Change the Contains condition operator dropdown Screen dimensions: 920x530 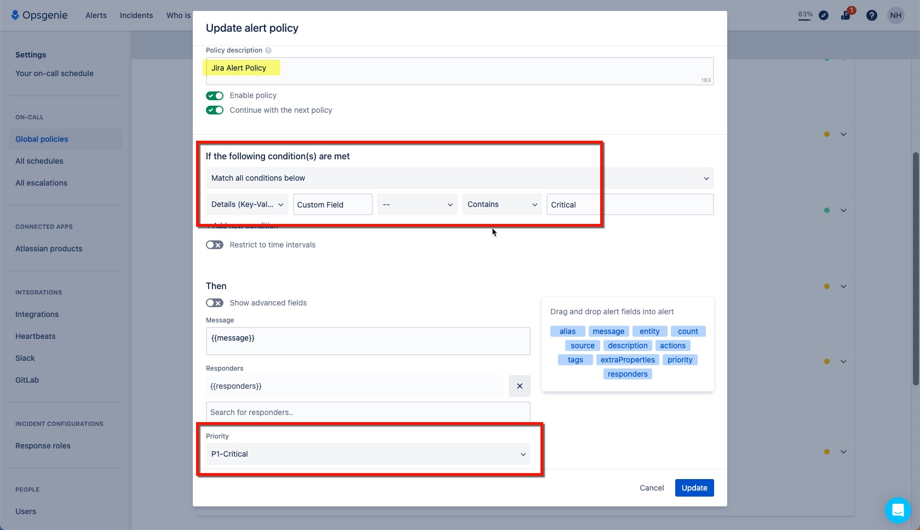(x=501, y=204)
